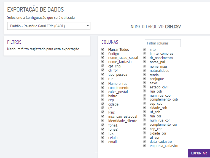Toggle the fone2 checkbox

103,129
